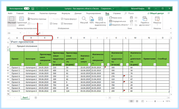Open filter dropdown for Столбец1 column
Screen dimensions: 179x109
click(168, 65)
